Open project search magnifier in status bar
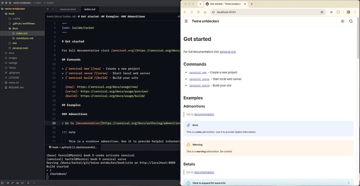Viewport: 360px width, 186px height. 28,183
